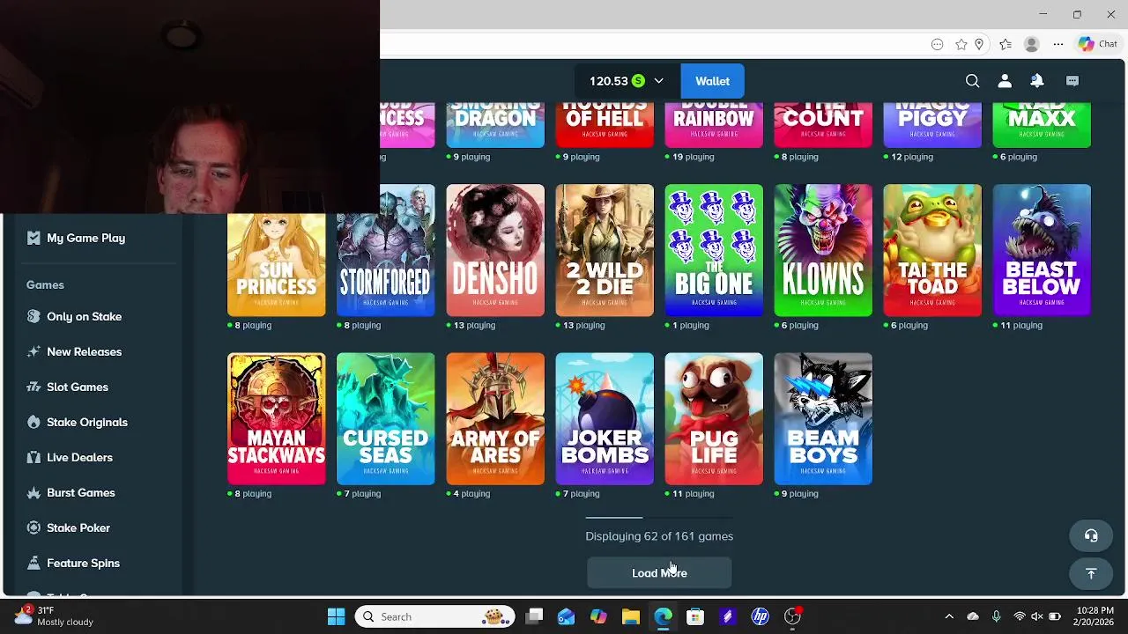Open the notifications bell icon
This screenshot has height=634, width=1128.
(1037, 81)
